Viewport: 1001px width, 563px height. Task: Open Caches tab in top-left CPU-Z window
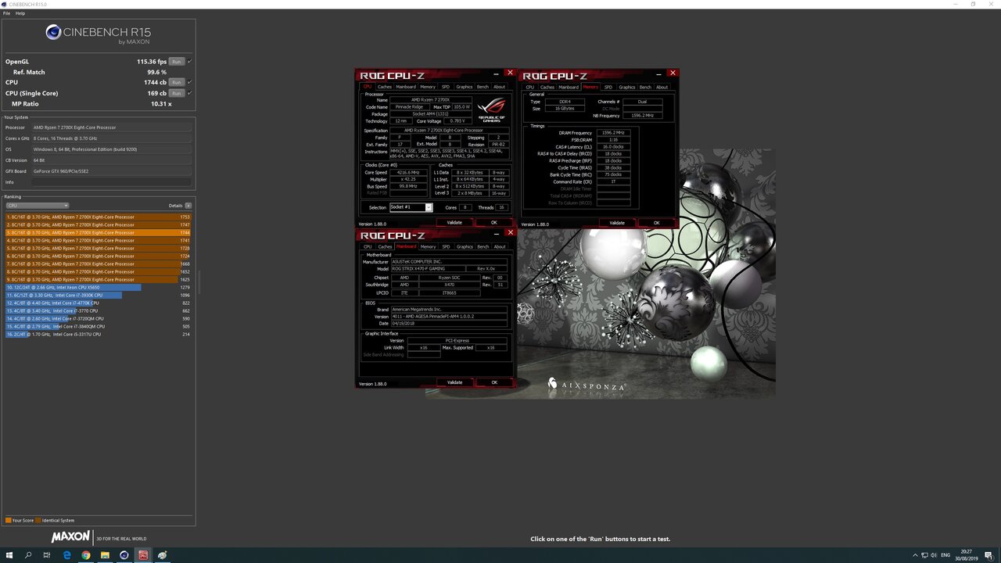pos(385,87)
